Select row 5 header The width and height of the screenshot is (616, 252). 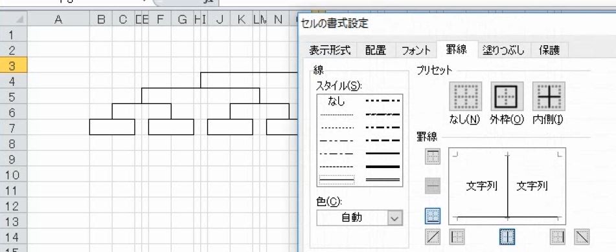(14, 96)
